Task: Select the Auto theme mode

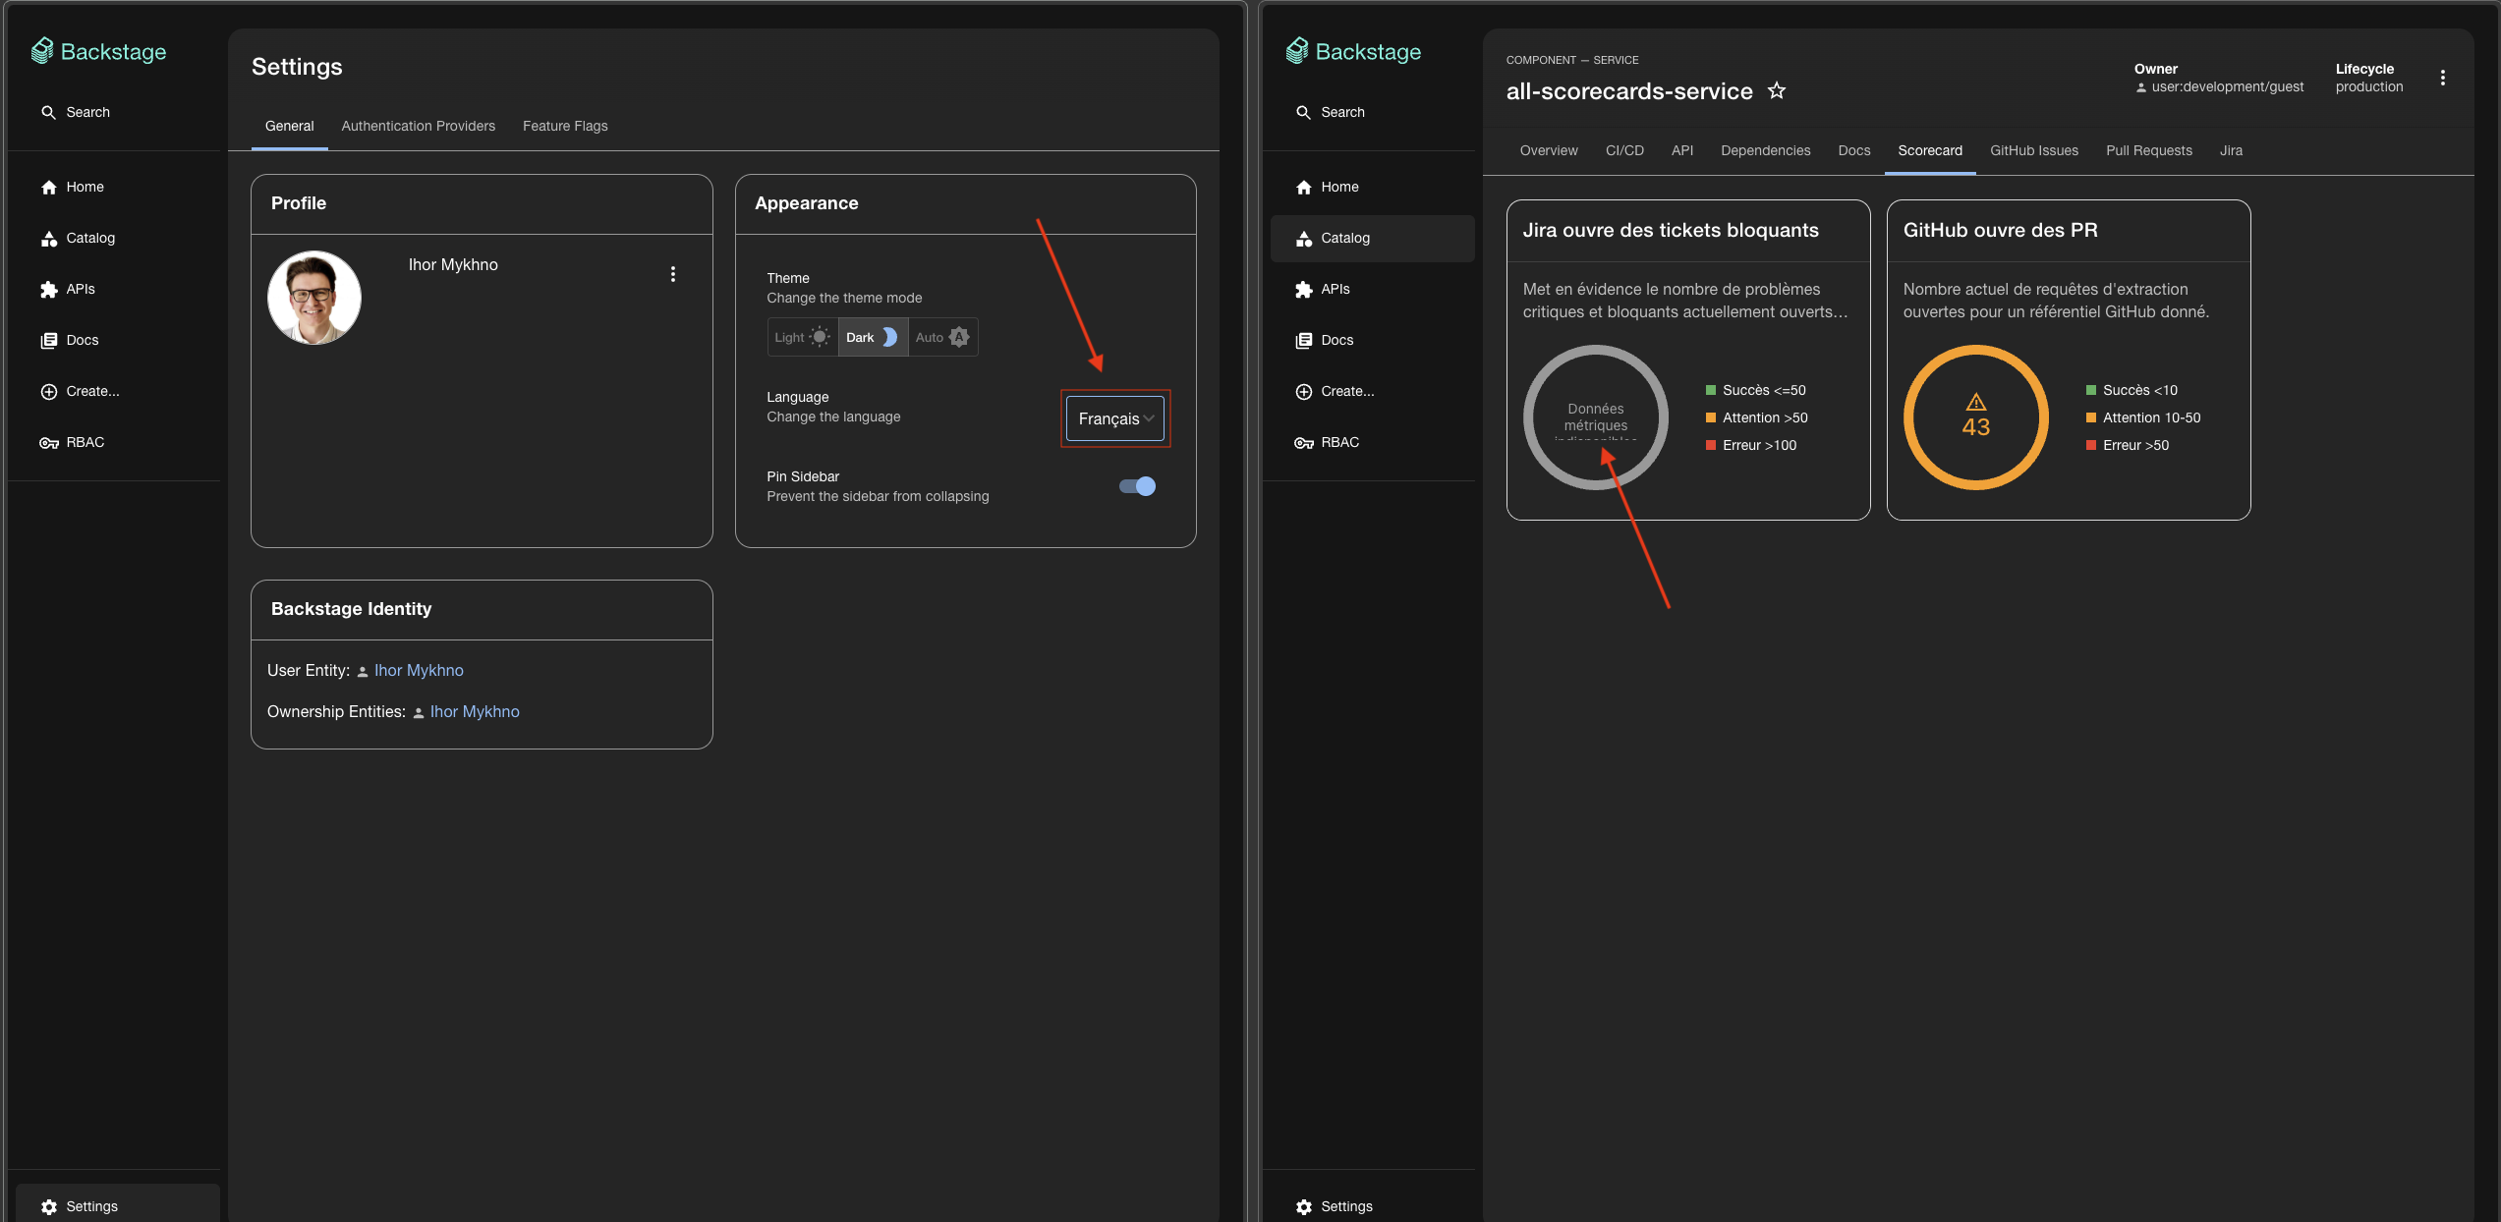Action: [942, 337]
